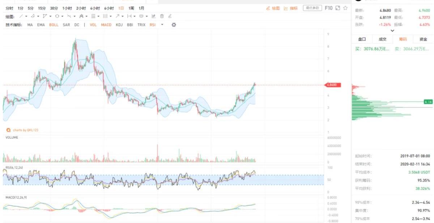
Task: Select the circle shape drawing tool
Action: tap(57, 16)
